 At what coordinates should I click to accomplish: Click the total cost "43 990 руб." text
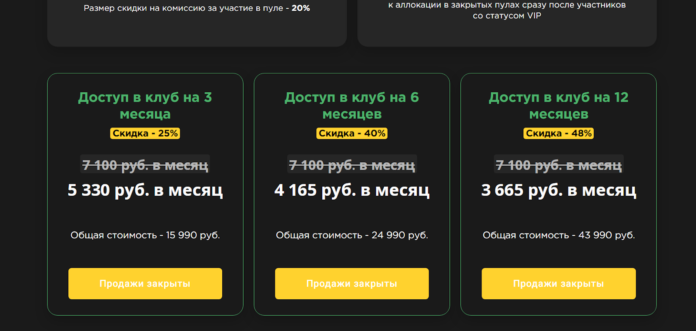(606, 235)
